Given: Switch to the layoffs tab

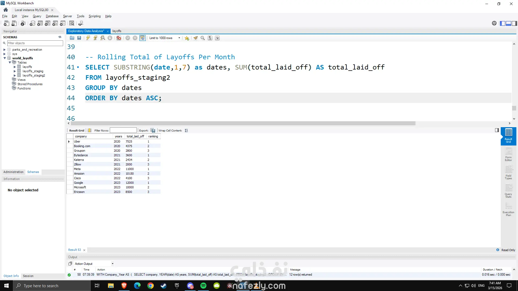Looking at the screenshot, I should 117,31.
